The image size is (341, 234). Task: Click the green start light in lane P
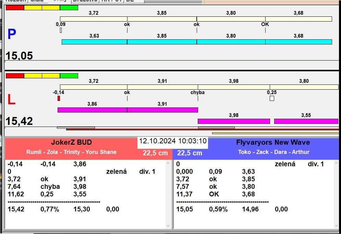[x=69, y=8]
